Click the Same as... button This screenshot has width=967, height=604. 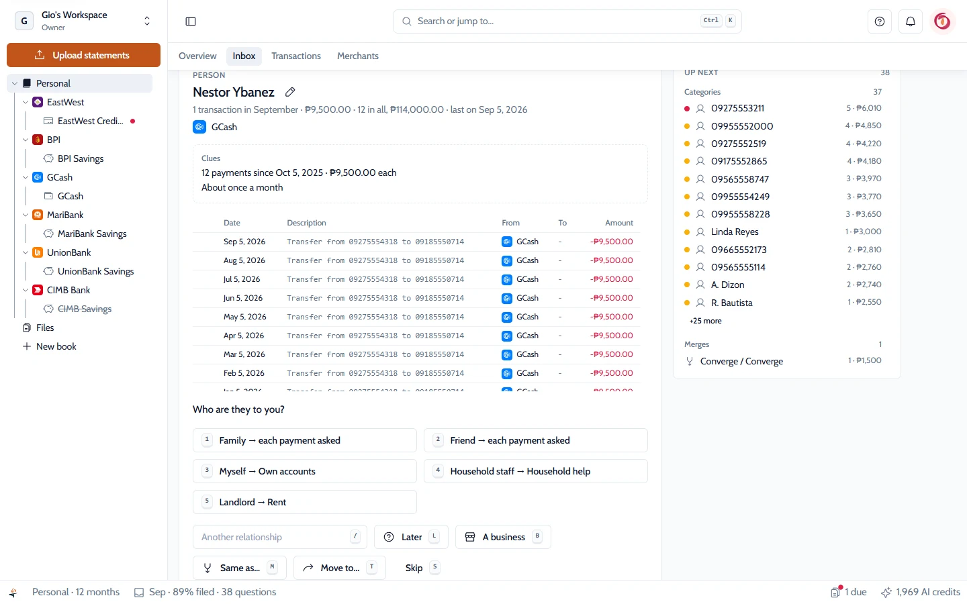(240, 568)
